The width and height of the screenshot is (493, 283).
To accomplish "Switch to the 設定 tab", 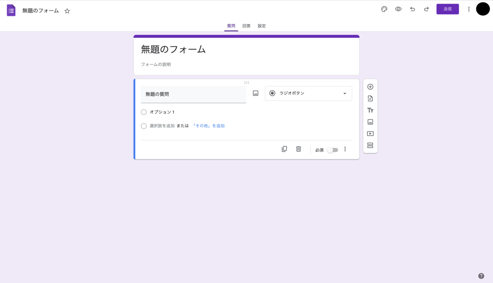I will click(262, 26).
